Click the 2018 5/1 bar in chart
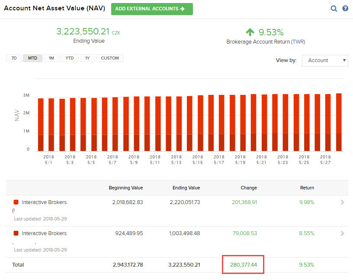This screenshot has width=353, height=280. point(41,124)
